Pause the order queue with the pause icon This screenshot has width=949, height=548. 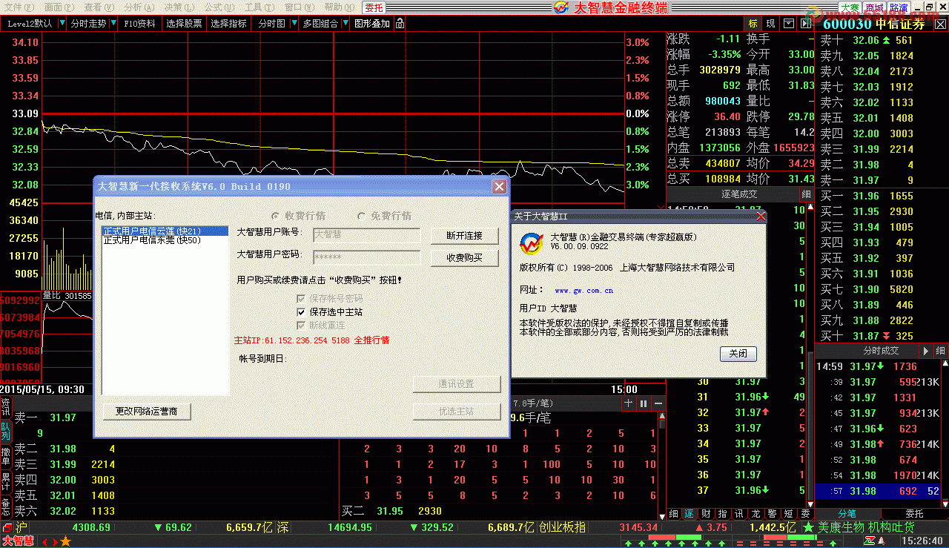644,403
